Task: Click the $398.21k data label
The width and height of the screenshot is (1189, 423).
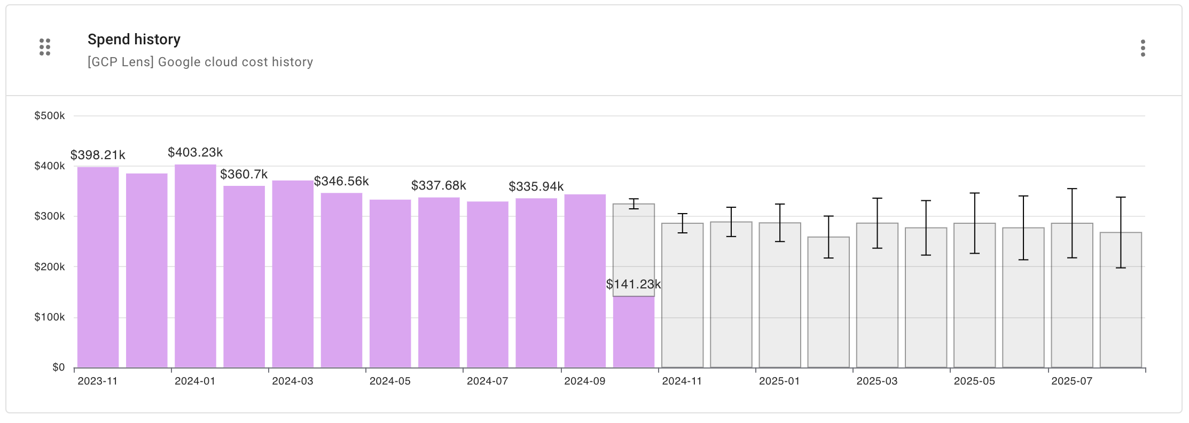Action: point(99,156)
